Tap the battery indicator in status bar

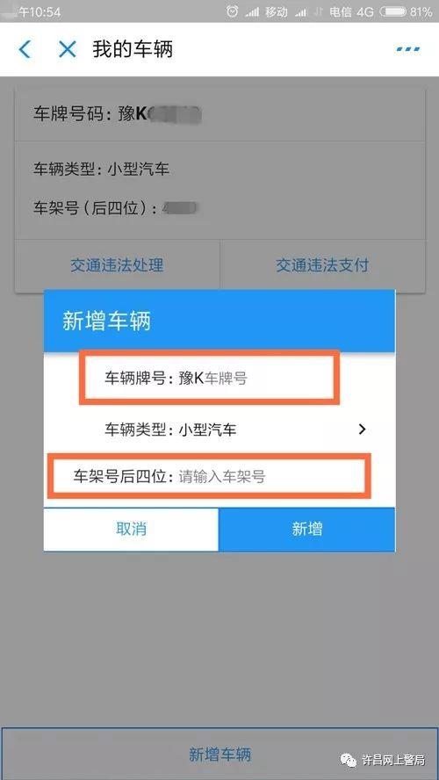[x=392, y=11]
